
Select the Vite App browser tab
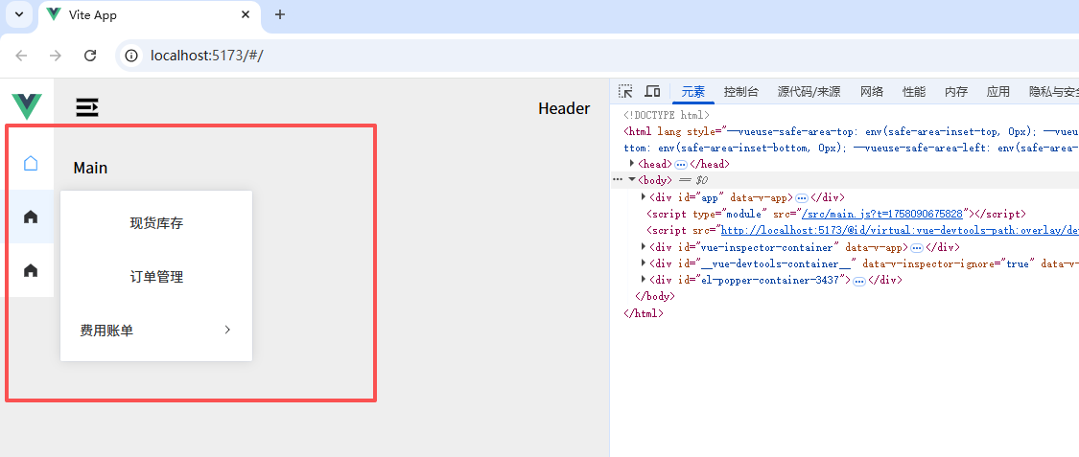pyautogui.click(x=150, y=15)
